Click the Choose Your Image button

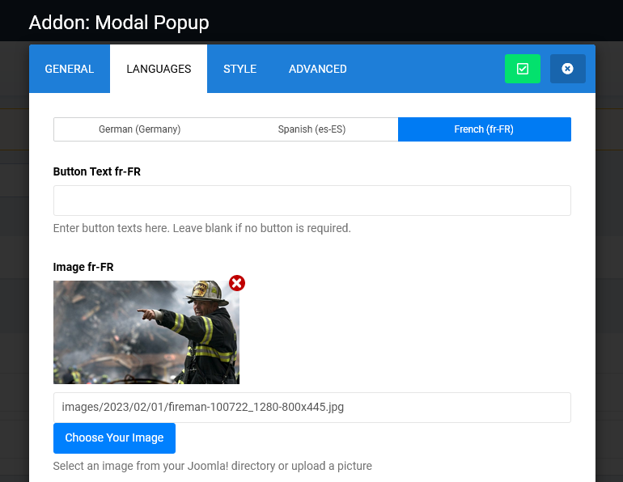click(x=114, y=438)
